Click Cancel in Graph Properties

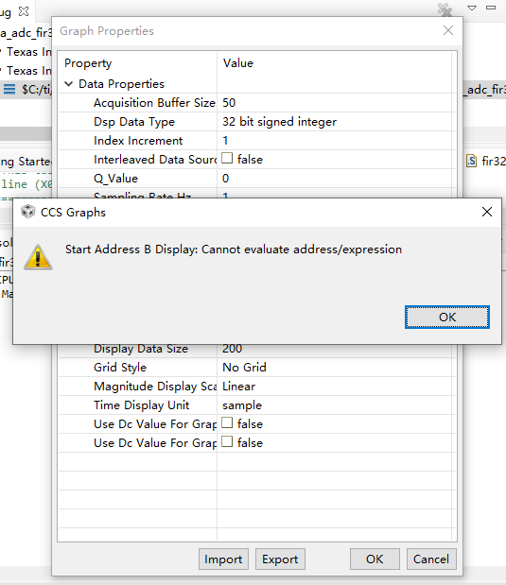pyautogui.click(x=431, y=559)
